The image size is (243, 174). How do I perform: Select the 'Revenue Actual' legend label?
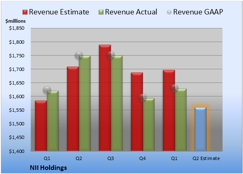(x=131, y=12)
